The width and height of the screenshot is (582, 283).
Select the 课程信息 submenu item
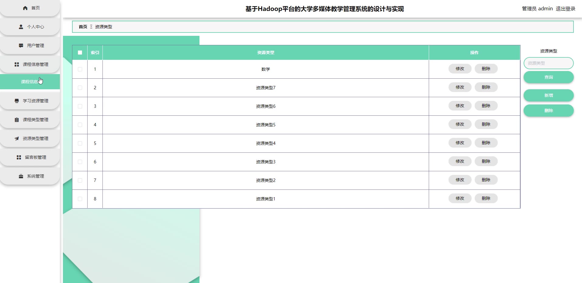click(x=30, y=82)
